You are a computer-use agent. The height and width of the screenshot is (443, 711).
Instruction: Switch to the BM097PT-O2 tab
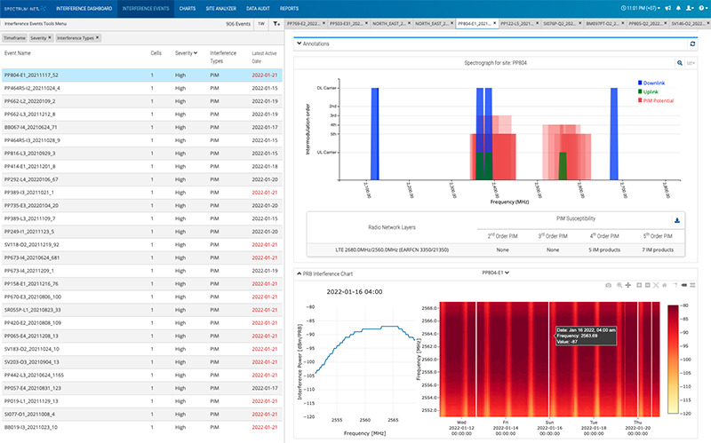click(x=603, y=23)
